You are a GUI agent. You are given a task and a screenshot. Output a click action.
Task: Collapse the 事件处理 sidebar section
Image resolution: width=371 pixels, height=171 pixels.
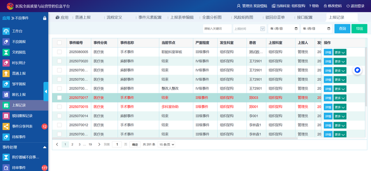(45, 147)
